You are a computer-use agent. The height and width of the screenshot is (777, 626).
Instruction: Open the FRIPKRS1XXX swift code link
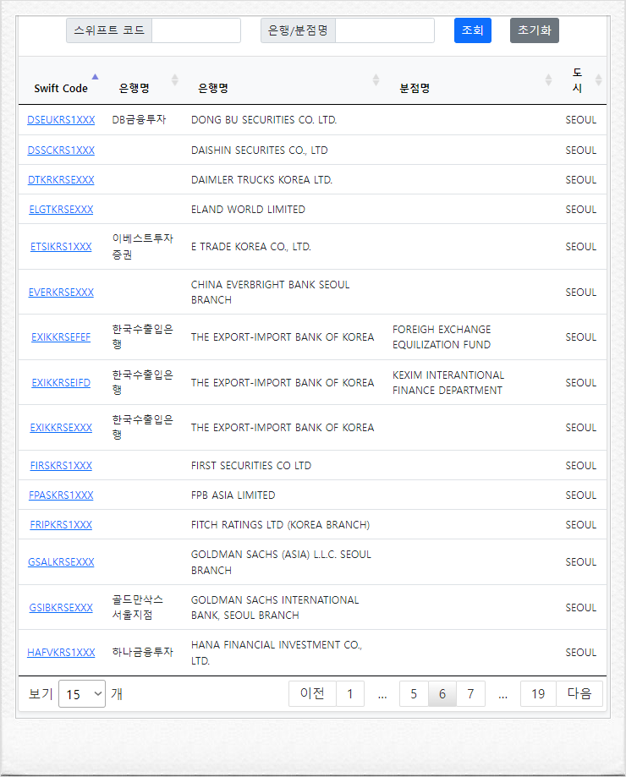(x=61, y=525)
